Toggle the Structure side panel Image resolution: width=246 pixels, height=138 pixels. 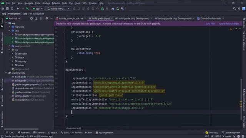coord(2,85)
